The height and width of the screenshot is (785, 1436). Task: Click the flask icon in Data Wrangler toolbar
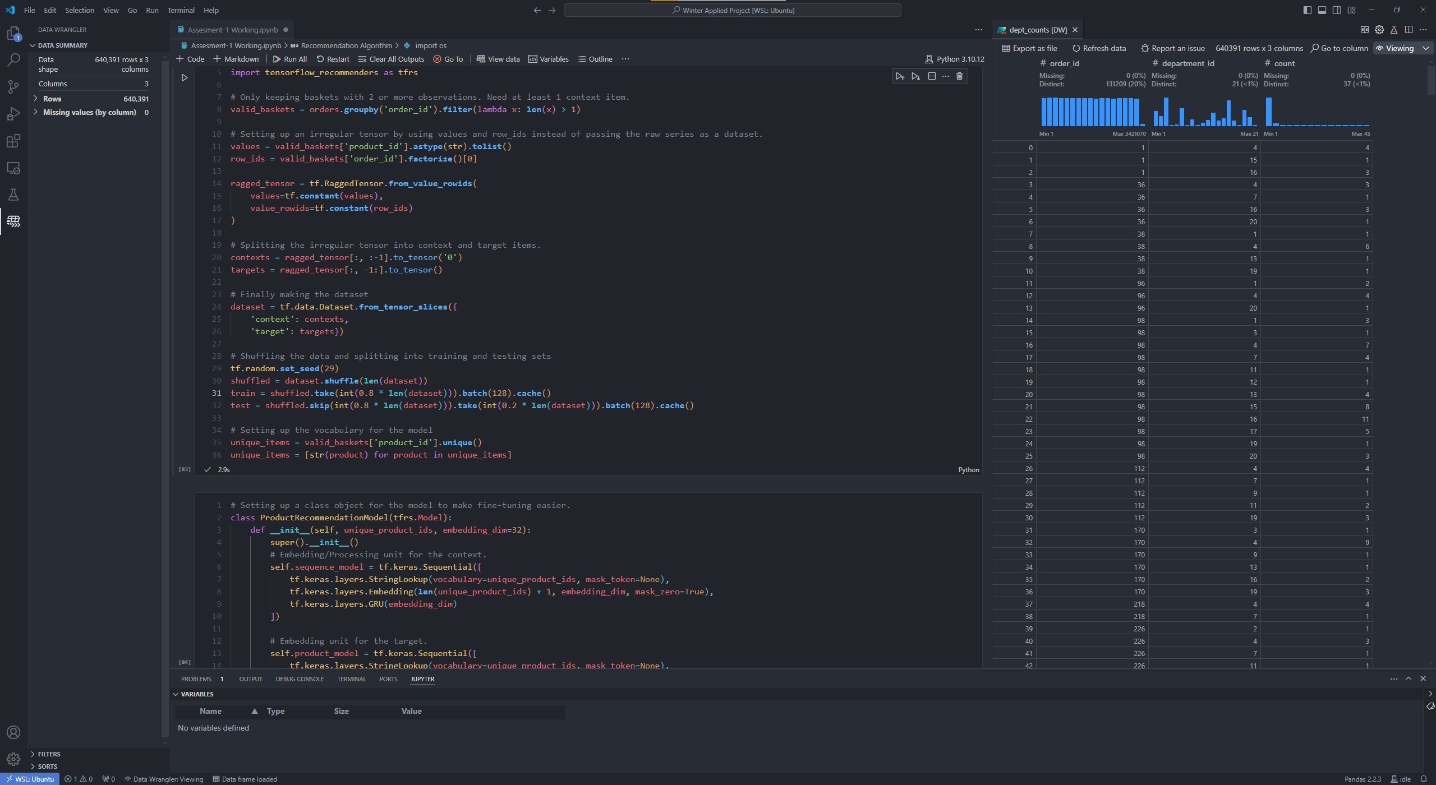(1394, 30)
